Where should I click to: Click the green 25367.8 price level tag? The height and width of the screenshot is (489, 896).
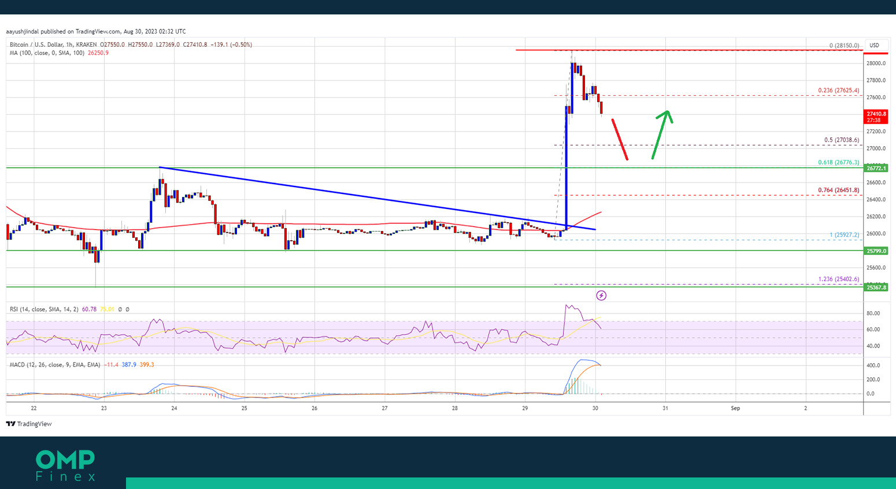pos(875,287)
